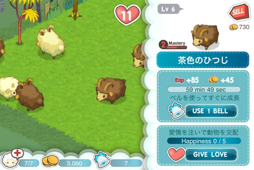Tap the gold coins icon at bottom

coord(50,160)
